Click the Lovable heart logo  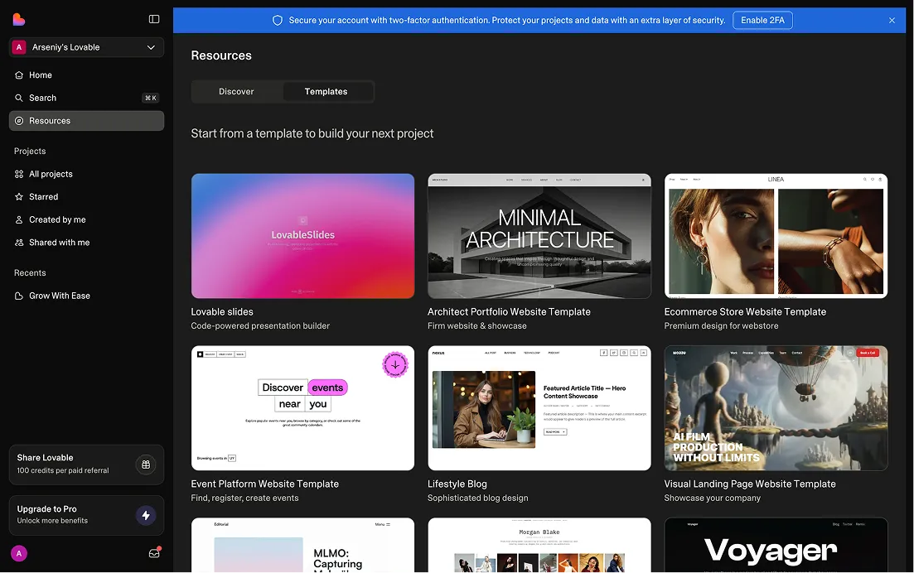click(20, 18)
